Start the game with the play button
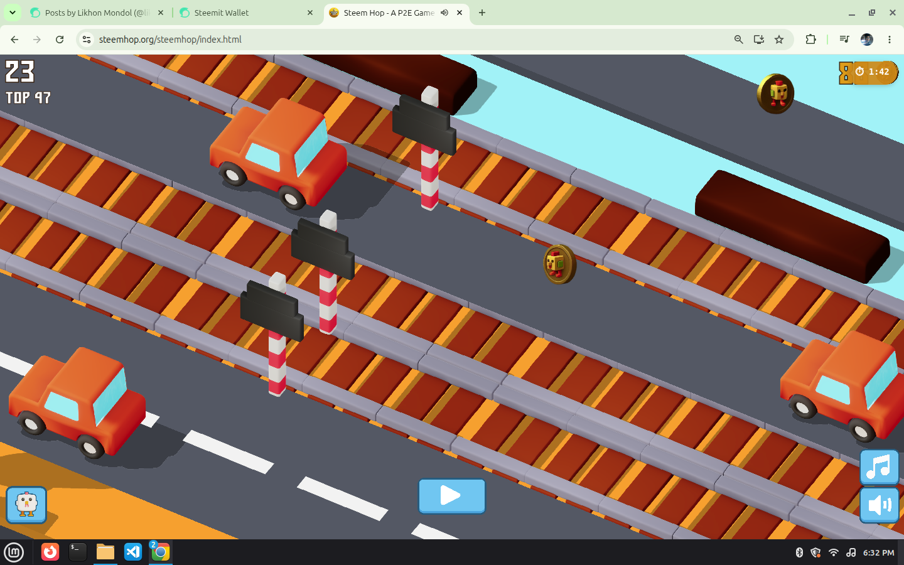 point(452,496)
